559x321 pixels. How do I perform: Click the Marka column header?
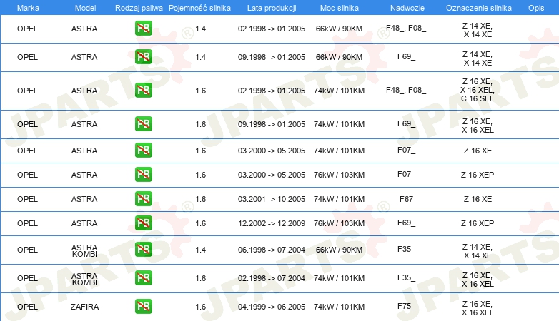[x=28, y=8]
